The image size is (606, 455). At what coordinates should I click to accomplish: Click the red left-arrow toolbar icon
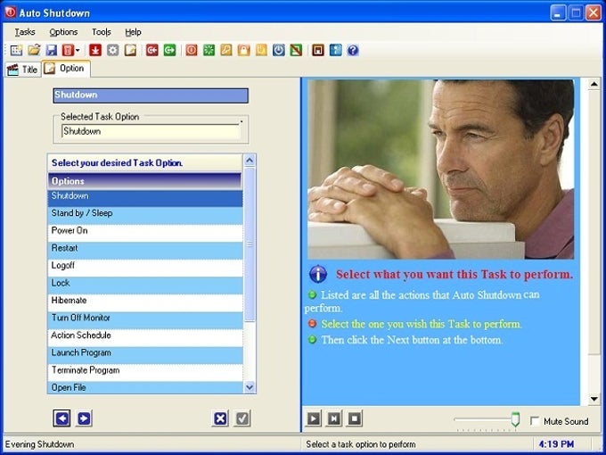(x=152, y=50)
